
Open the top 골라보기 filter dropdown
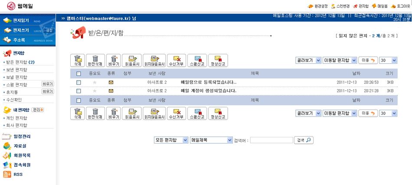point(308,60)
